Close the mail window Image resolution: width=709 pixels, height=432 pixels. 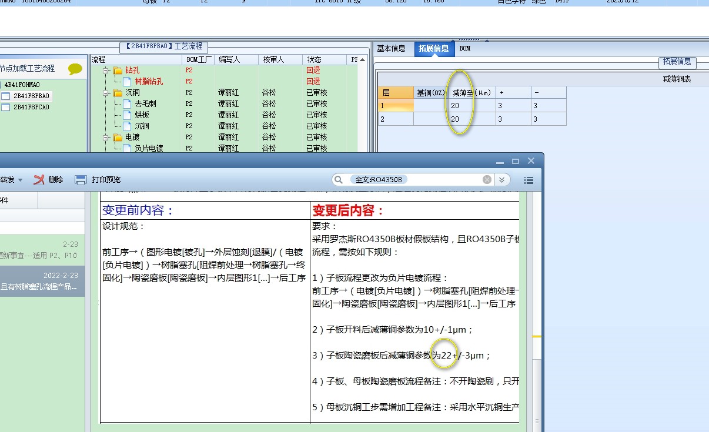click(531, 161)
